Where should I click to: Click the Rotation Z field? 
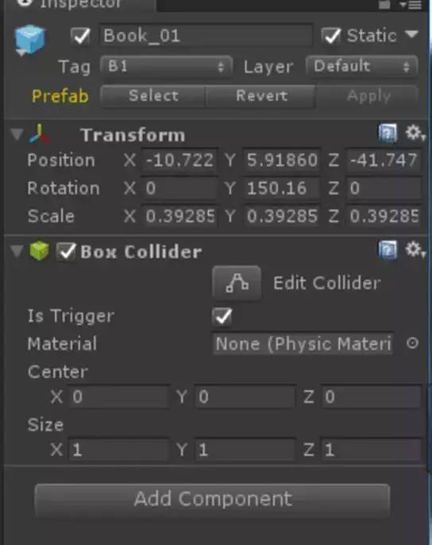384,188
